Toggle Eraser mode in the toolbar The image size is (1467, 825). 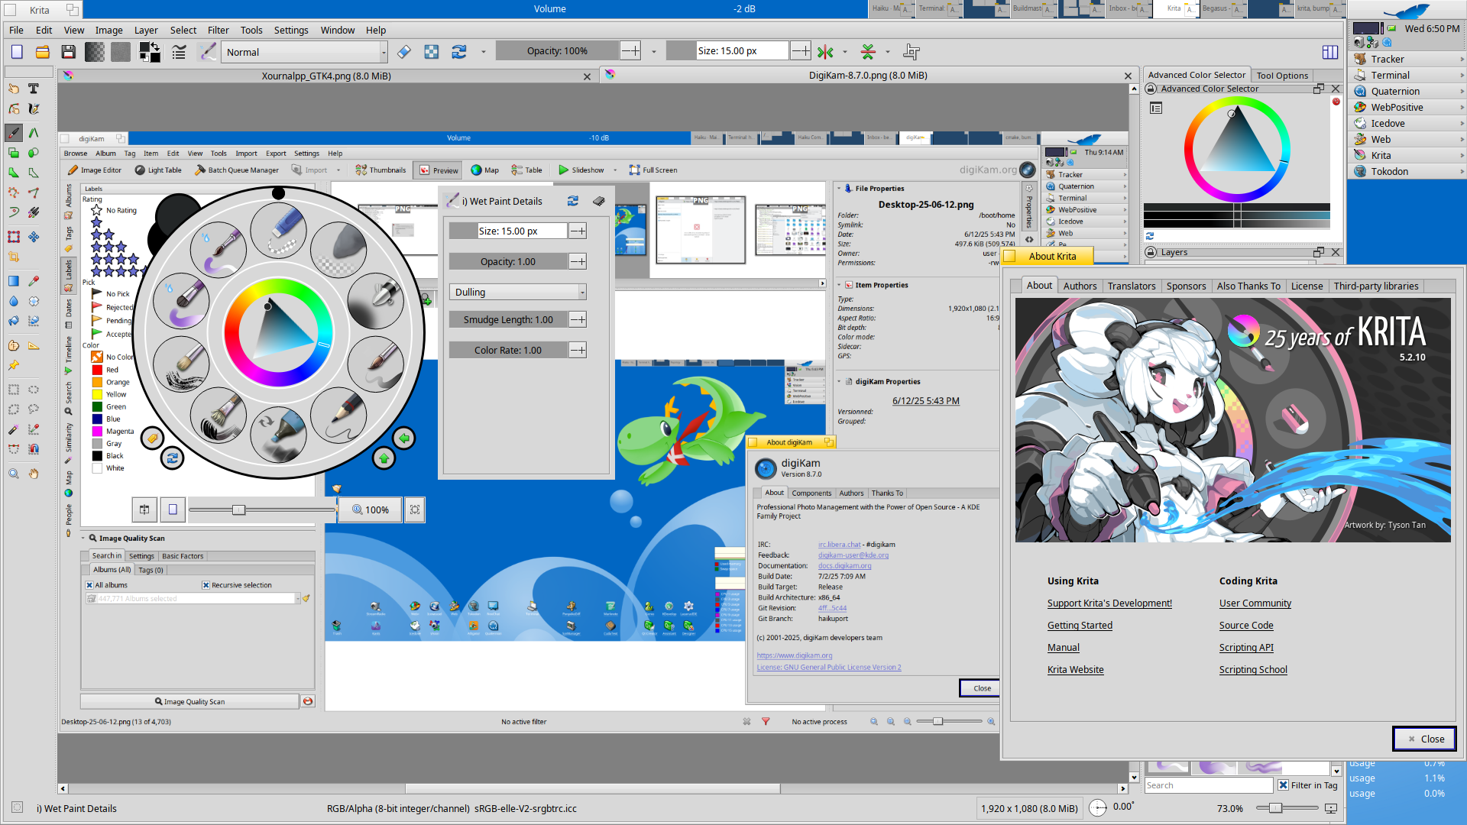(404, 52)
